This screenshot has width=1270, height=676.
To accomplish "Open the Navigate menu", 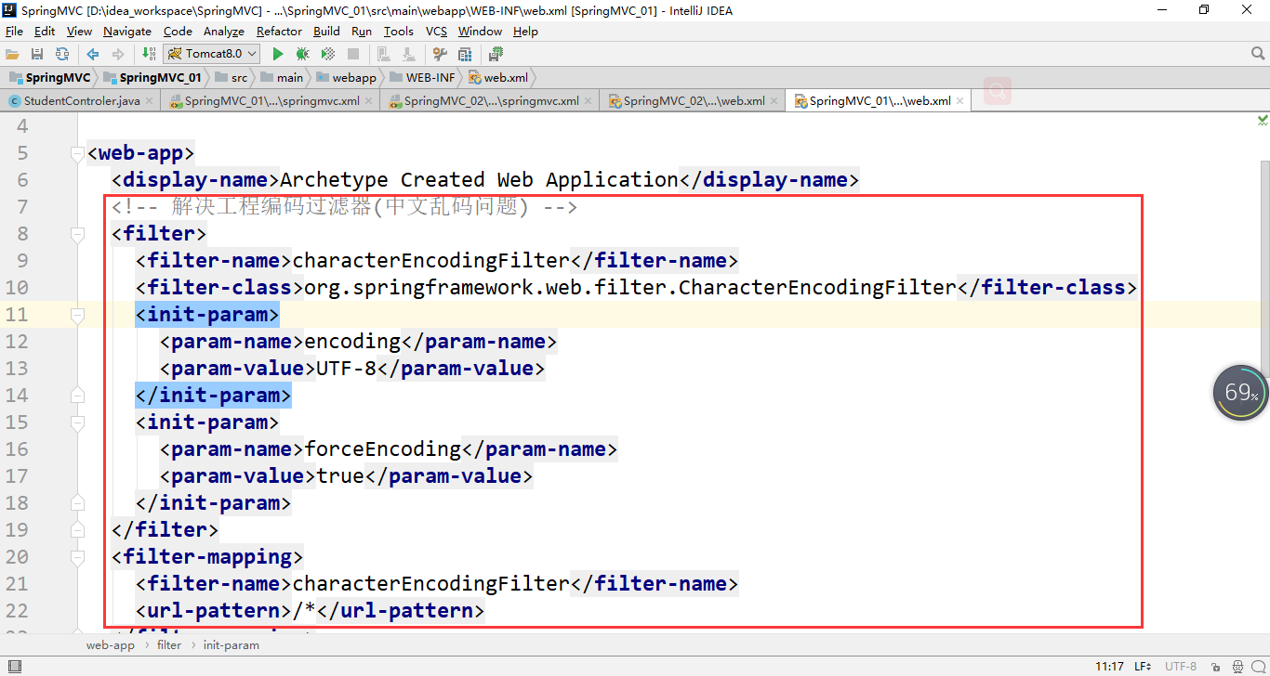I will click(127, 31).
